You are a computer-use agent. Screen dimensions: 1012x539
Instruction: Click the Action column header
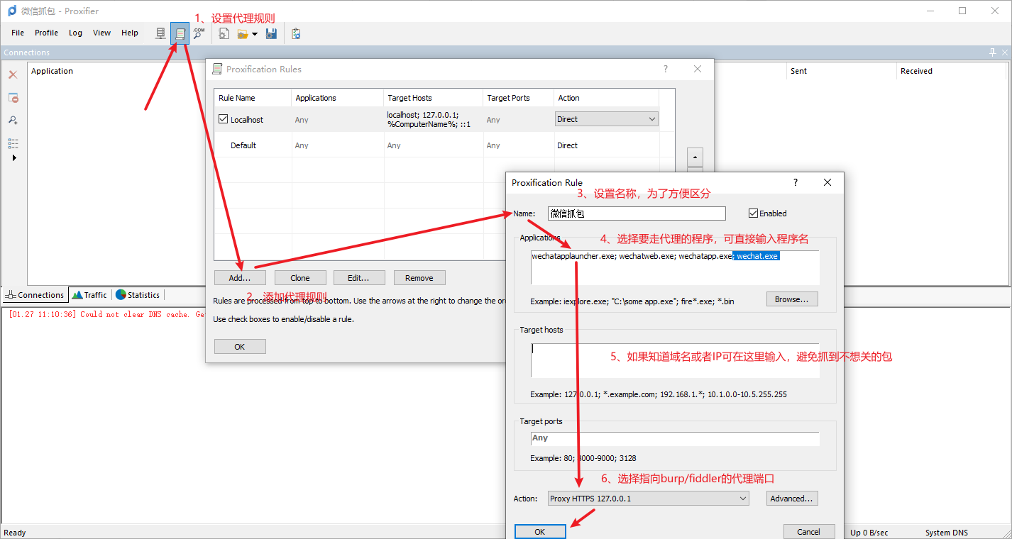(x=606, y=98)
